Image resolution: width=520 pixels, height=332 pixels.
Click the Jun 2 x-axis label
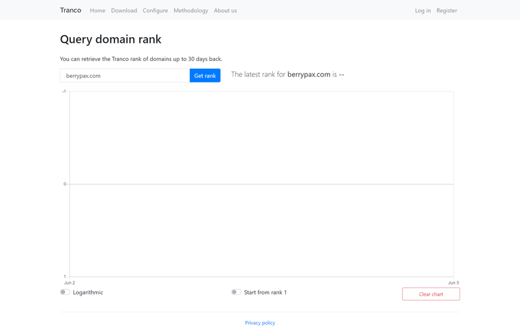[70, 283]
